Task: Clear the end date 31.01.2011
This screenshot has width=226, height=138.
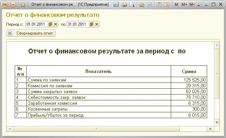Action: [97, 24]
